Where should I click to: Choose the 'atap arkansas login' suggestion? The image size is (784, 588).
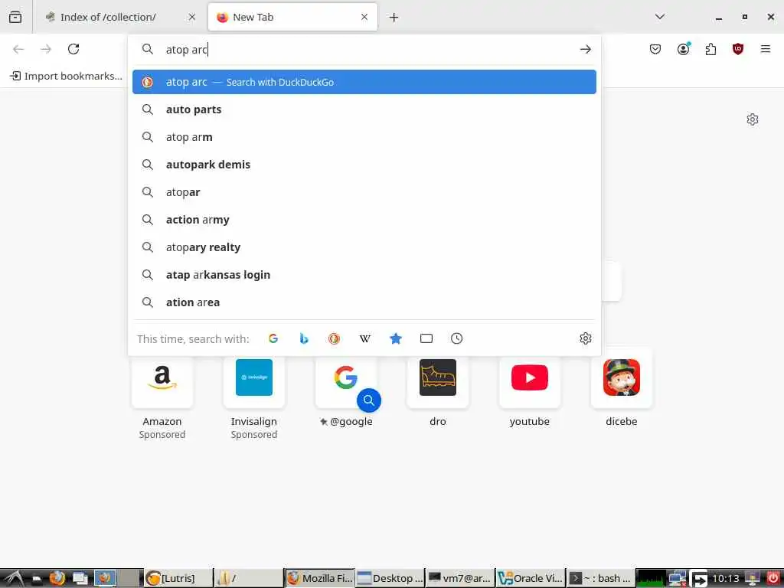tap(364, 275)
